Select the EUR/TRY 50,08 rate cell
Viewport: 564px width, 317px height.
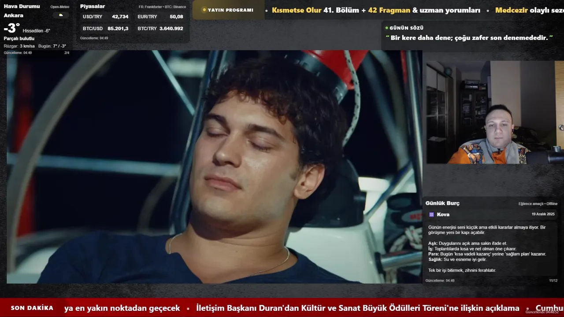[160, 17]
